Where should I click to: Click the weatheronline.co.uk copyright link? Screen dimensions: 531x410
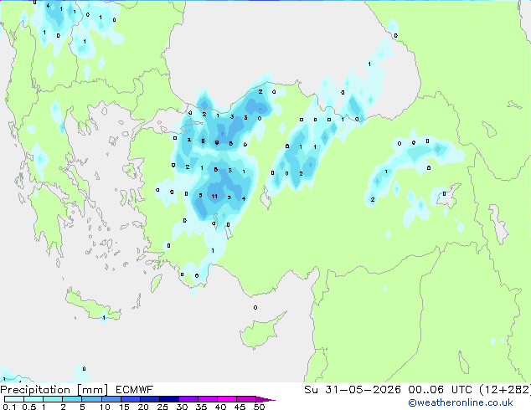point(461,402)
